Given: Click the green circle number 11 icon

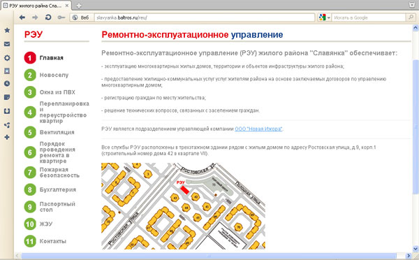Looking at the screenshot, I should point(30,241).
